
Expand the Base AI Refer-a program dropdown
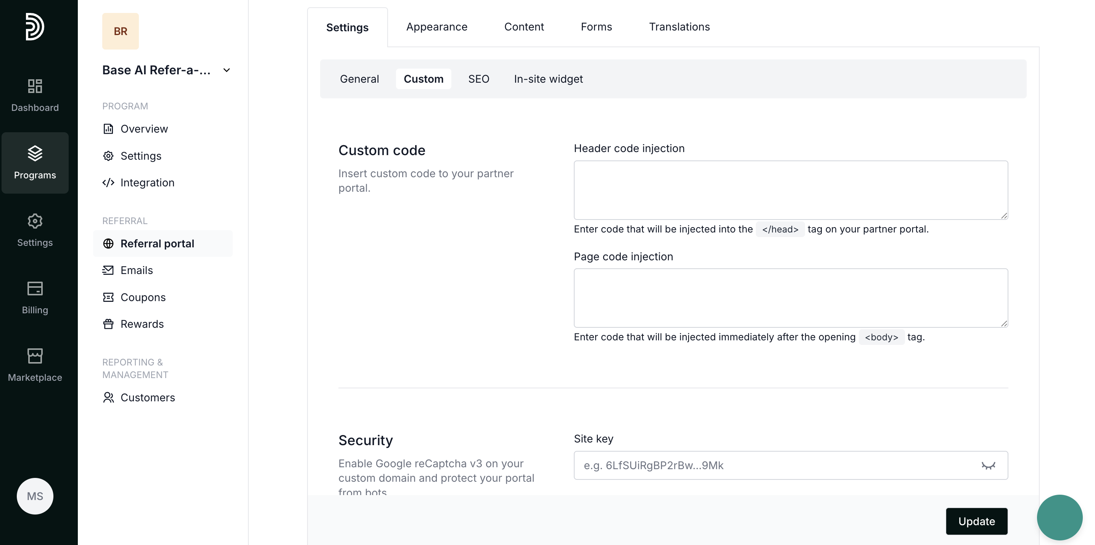click(x=227, y=70)
